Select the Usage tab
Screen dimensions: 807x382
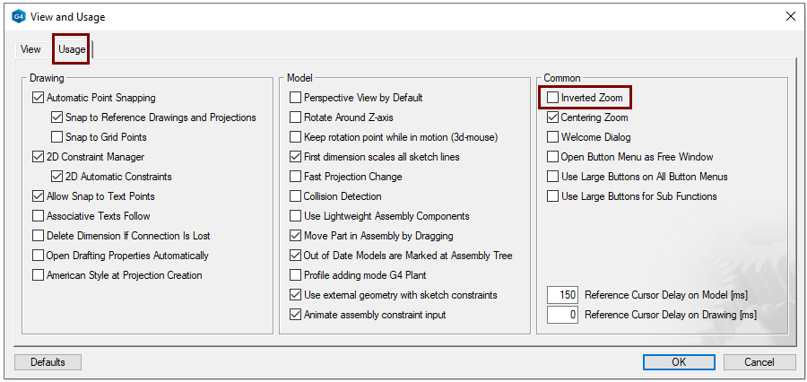point(72,49)
